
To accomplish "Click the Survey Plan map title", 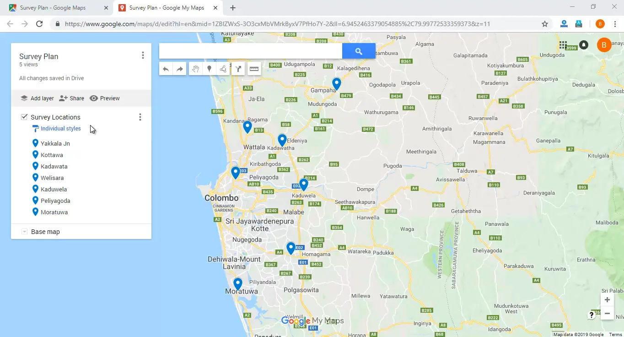I will (x=38, y=56).
